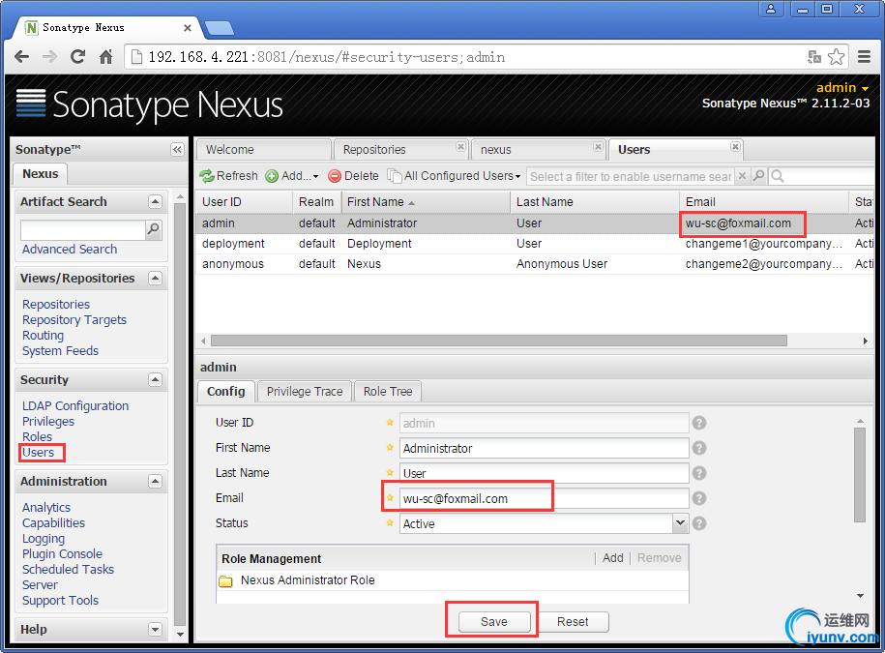Open the Privilege Trace tab
This screenshot has width=885, height=653.
tap(305, 391)
